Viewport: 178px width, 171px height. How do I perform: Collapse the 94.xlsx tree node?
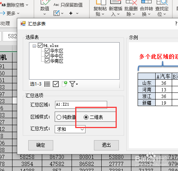coord(34,46)
